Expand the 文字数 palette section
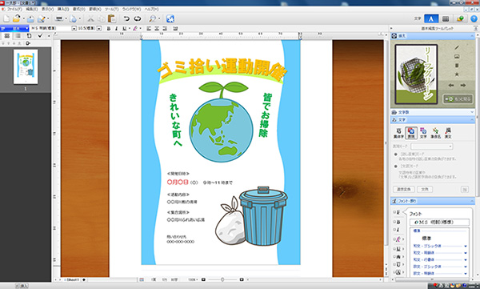Image resolution: width=480 pixels, height=289 pixels. pyautogui.click(x=433, y=112)
